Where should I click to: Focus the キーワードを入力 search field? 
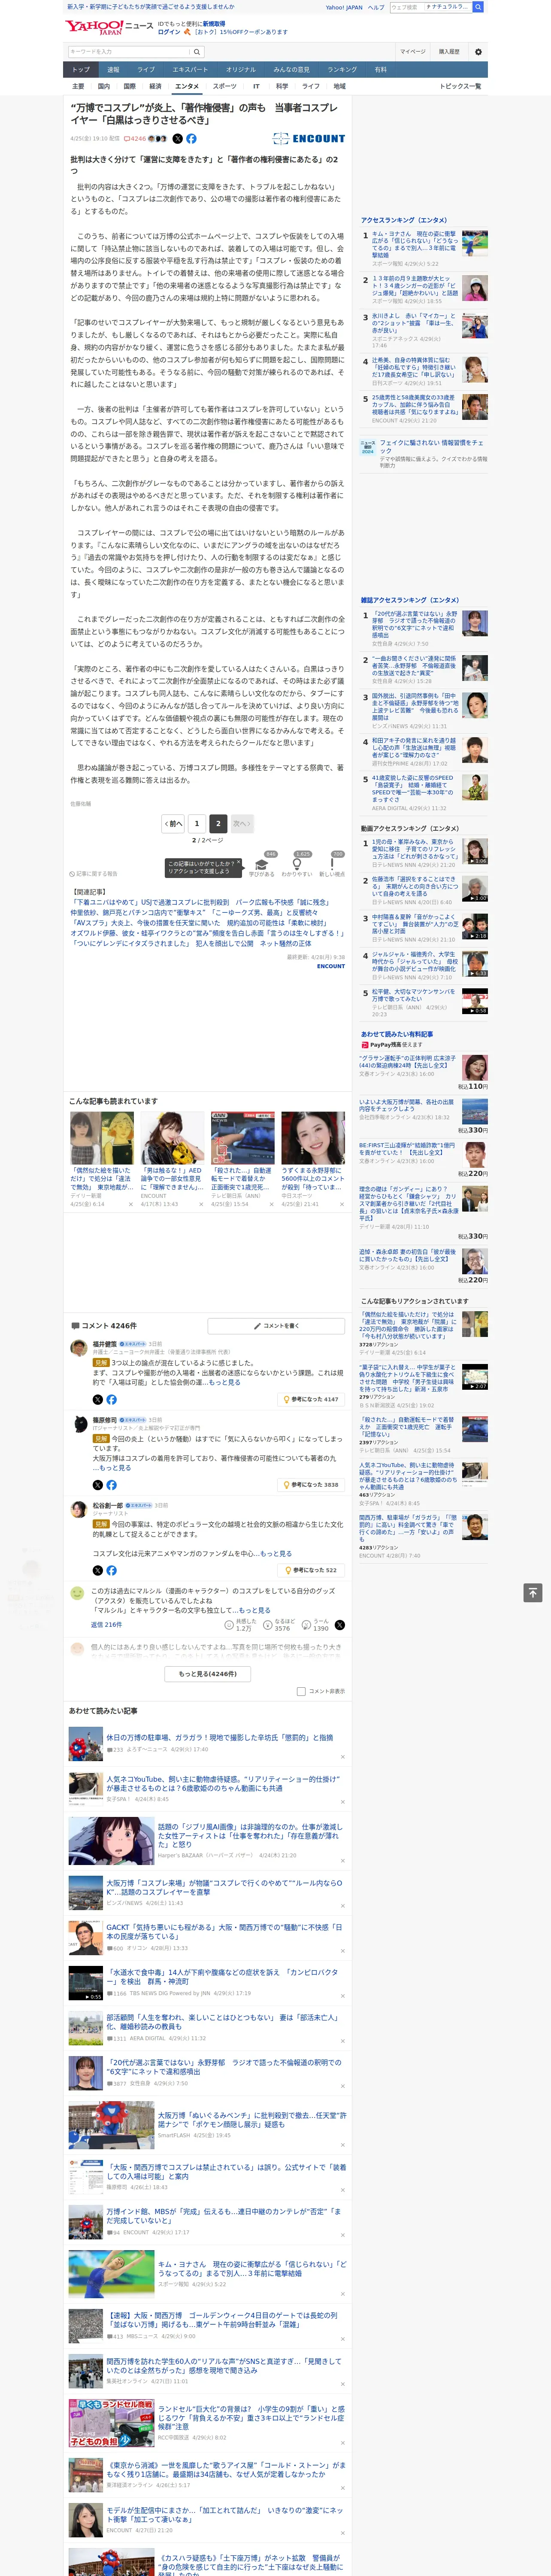click(129, 52)
